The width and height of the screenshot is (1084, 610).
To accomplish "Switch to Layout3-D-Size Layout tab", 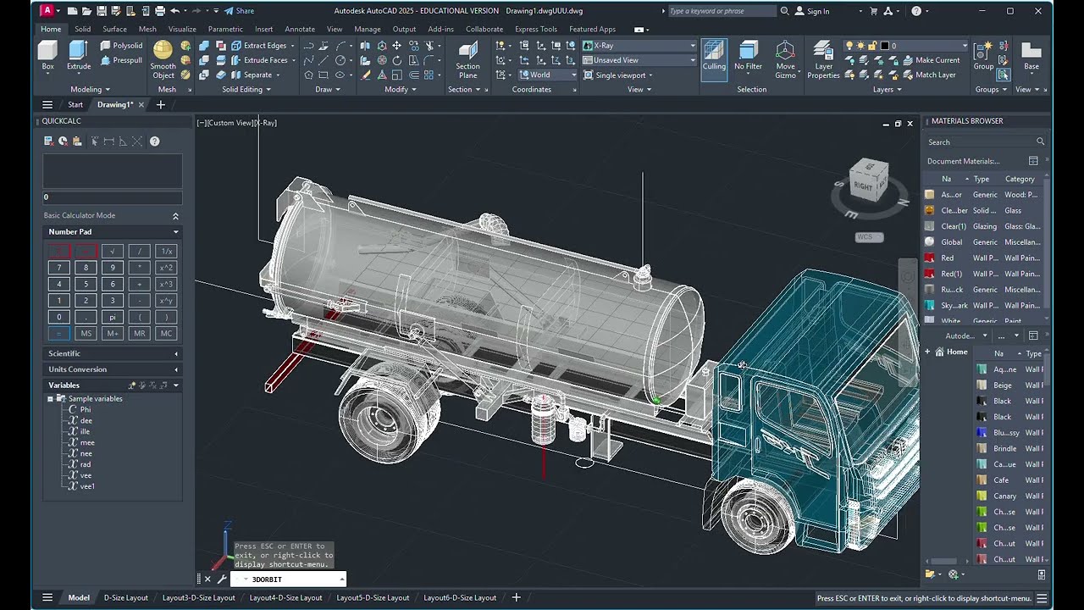I will [199, 598].
